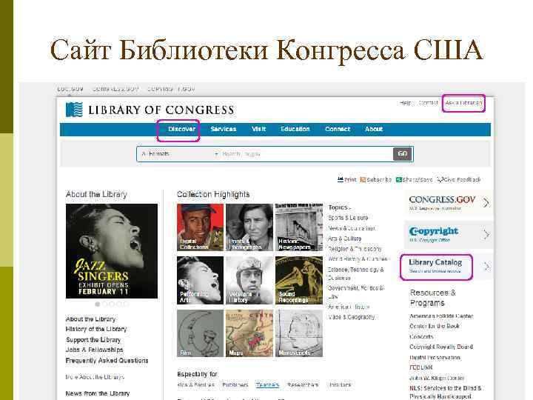The image size is (533, 400).
Task: Click the Teachers link
Action: pyautogui.click(x=267, y=385)
